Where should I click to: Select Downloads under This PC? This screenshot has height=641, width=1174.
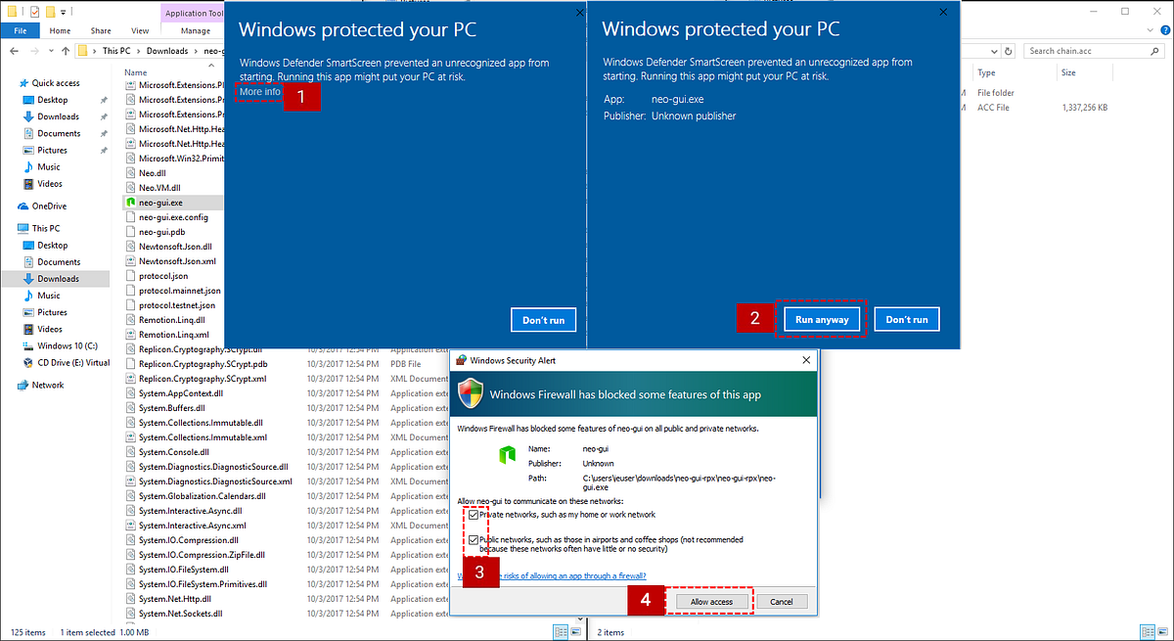[58, 279]
